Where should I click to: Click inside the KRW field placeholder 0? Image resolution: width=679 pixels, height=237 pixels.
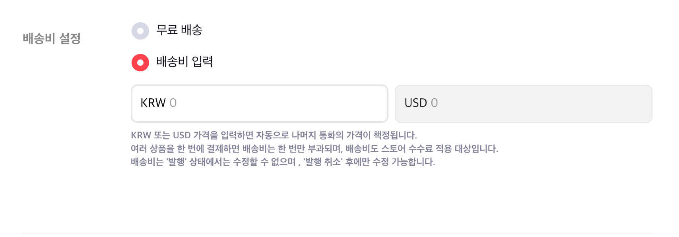point(174,103)
